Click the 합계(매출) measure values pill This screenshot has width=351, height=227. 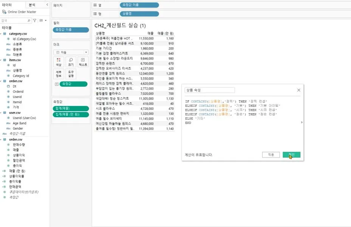(x=71, y=108)
